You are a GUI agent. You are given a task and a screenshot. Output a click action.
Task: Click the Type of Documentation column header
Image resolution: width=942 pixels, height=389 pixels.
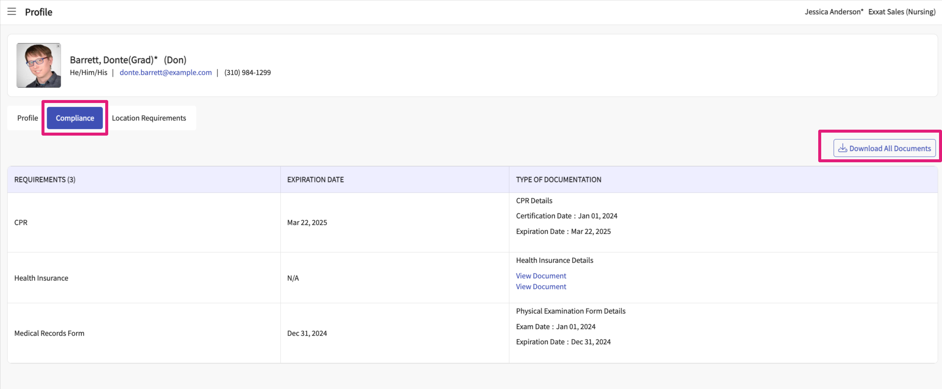[558, 179]
